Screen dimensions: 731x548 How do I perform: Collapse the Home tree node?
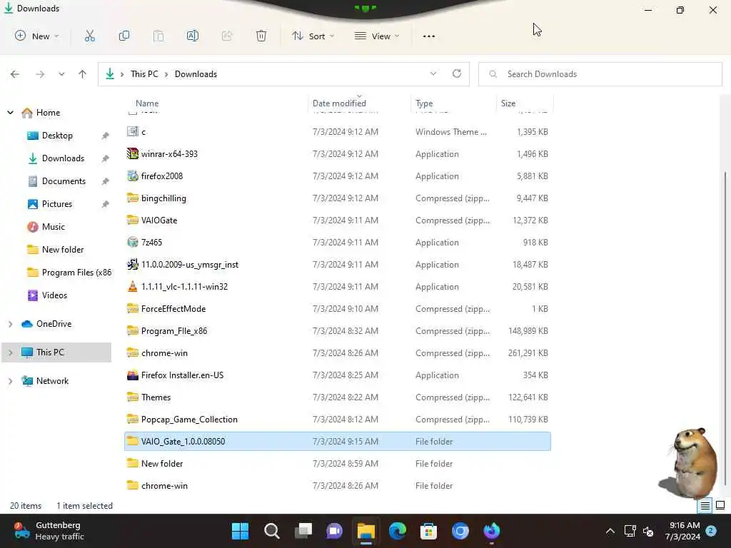coord(10,112)
